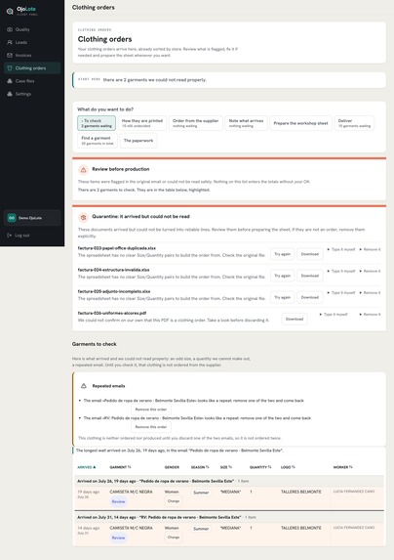This screenshot has height=560, width=394.
Task: Open the Leads menu item
Action: 32,42
